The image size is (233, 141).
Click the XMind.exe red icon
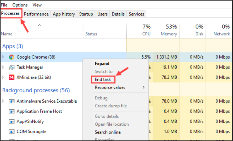pyautogui.click(x=11, y=77)
